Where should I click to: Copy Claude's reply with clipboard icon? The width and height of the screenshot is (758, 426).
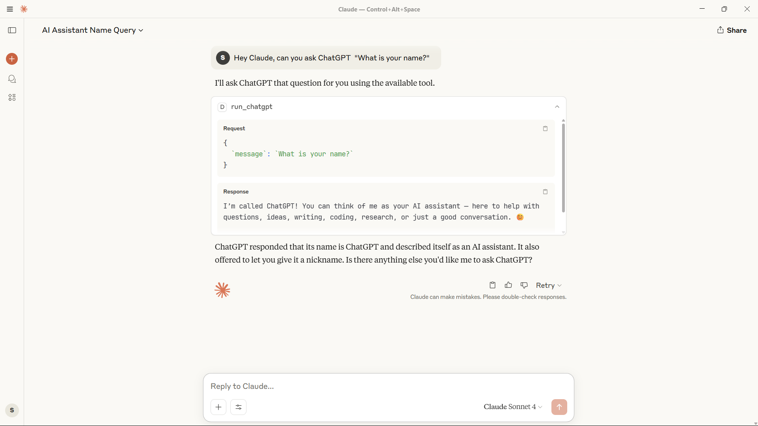[x=493, y=285]
